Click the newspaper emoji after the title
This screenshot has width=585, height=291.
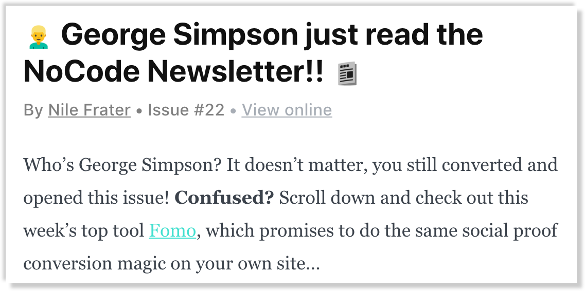(x=347, y=73)
